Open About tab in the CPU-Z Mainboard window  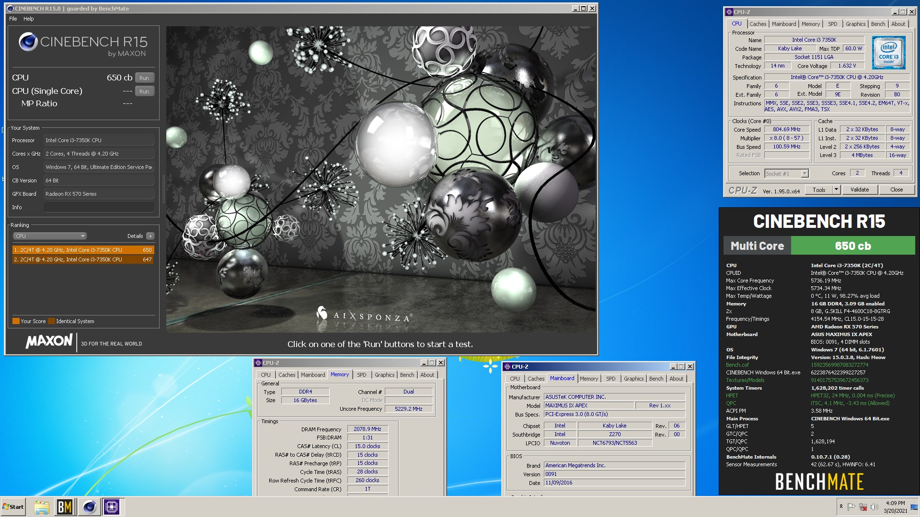tap(677, 379)
